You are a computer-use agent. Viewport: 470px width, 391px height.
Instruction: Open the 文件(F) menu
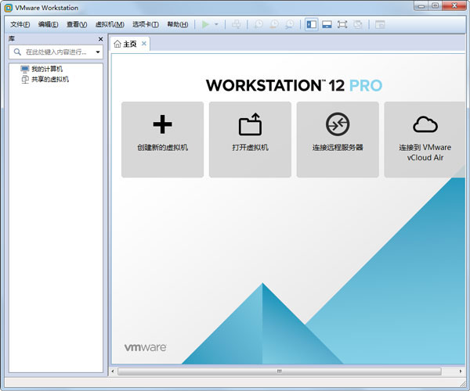click(20, 24)
